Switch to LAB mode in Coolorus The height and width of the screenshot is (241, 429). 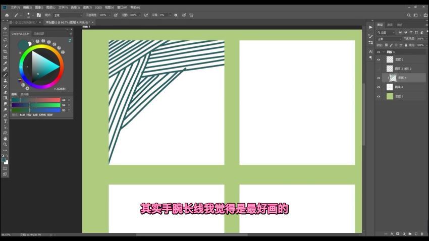[35, 115]
